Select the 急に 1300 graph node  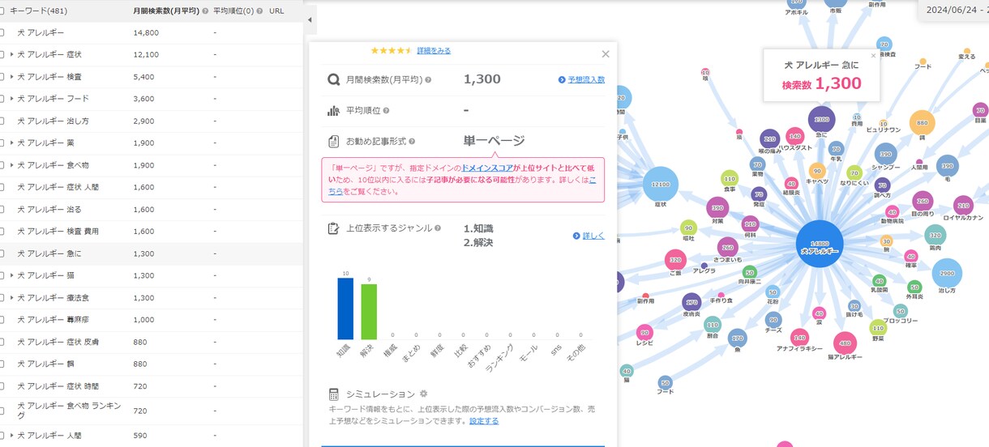(821, 120)
